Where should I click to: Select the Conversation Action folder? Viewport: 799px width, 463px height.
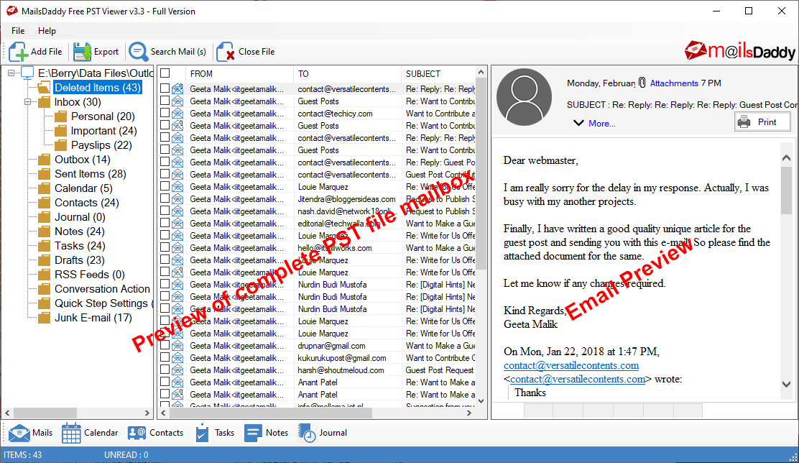click(x=103, y=289)
